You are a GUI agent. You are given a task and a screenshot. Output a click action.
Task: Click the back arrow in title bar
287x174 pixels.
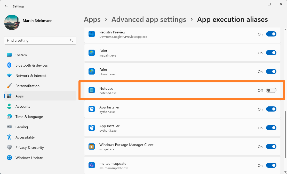tap(6, 6)
